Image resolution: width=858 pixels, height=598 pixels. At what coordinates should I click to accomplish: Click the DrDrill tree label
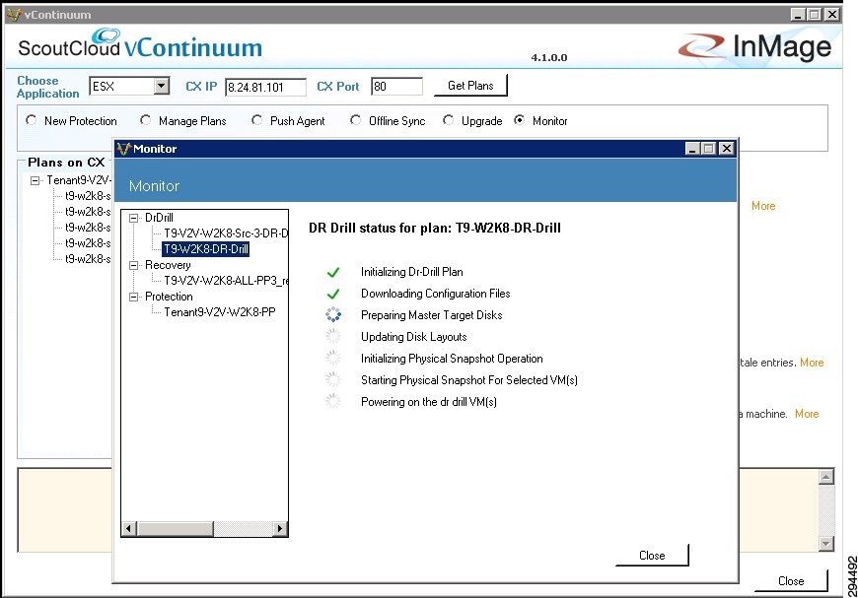coord(159,218)
